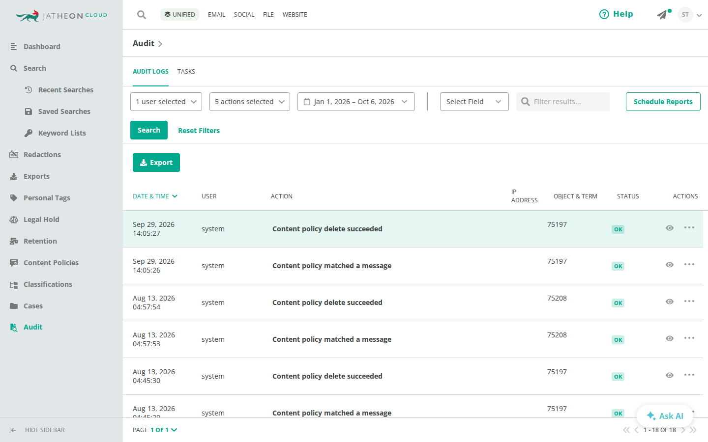Click the green Search button
Viewport: 708px width, 442px height.
[149, 130]
